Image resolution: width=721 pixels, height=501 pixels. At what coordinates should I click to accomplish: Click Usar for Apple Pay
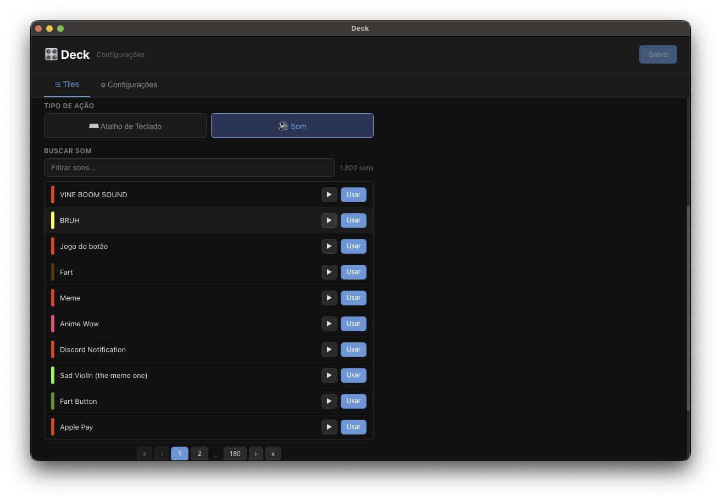coord(353,427)
